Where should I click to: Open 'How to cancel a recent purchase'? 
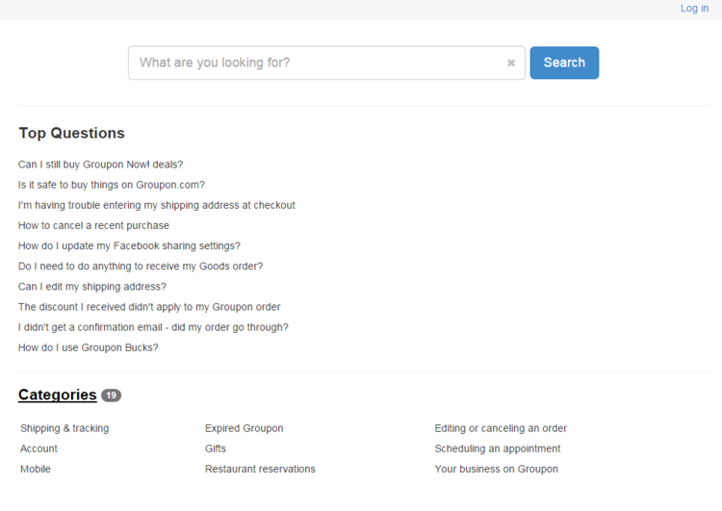[x=93, y=225]
